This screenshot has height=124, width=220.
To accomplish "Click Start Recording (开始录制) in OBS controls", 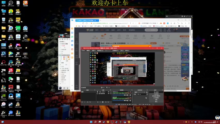I will (x=156, y=94).
